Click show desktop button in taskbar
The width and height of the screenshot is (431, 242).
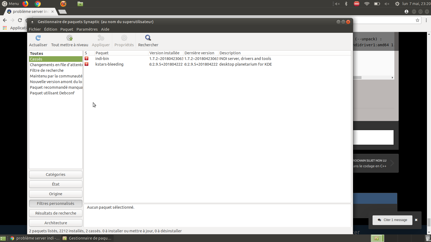click(3, 238)
